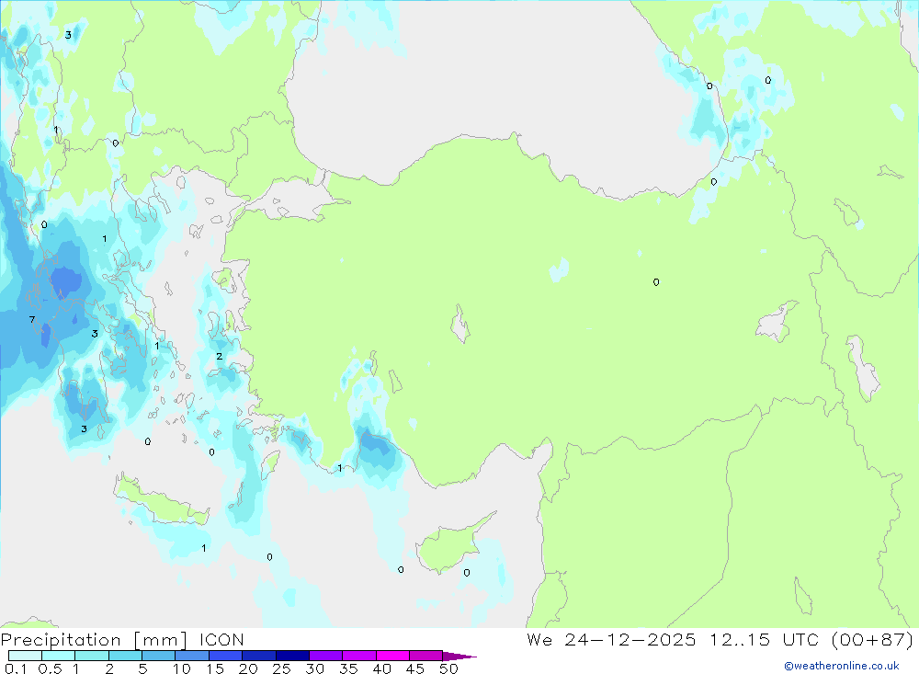Click the '(00+87)' forecast offset text

(872, 639)
